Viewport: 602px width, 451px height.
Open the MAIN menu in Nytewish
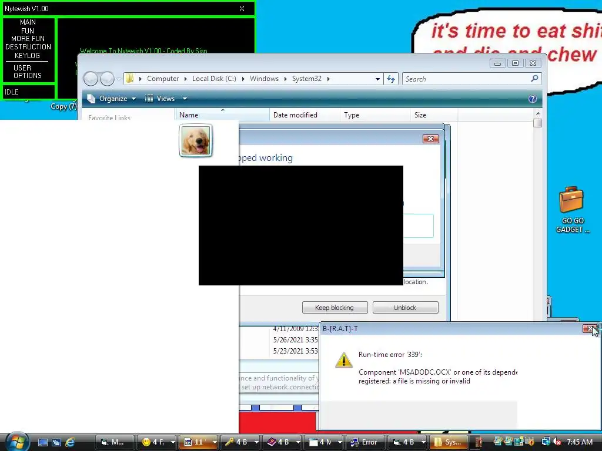pyautogui.click(x=28, y=22)
